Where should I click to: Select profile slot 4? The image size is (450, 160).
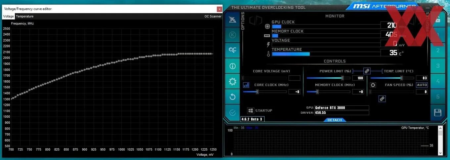tap(438, 81)
